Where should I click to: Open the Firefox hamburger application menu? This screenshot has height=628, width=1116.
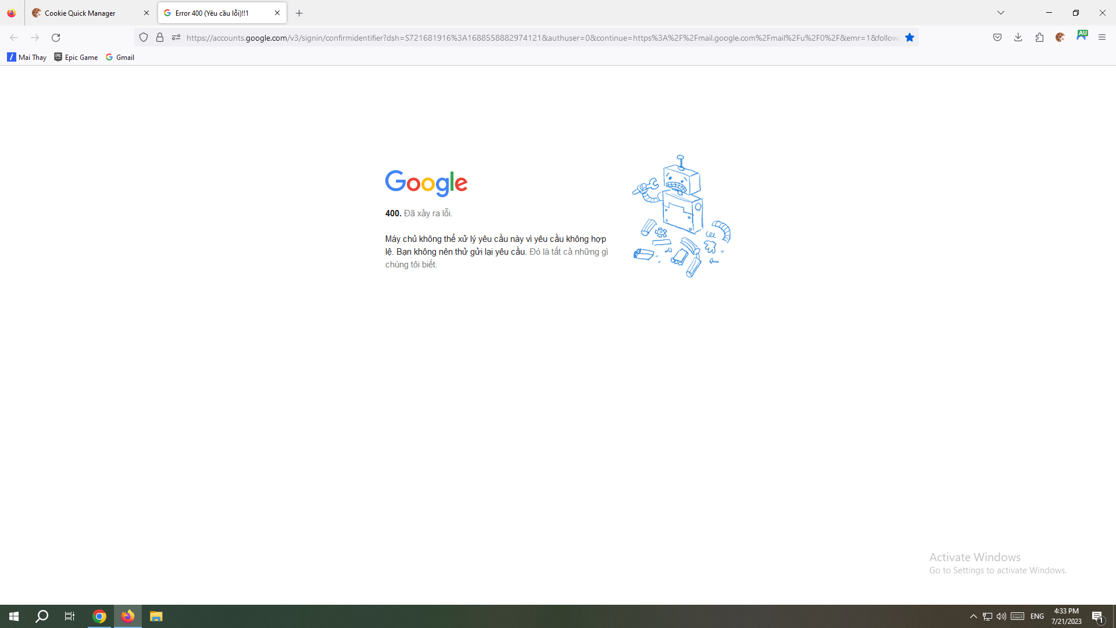[x=1102, y=38]
